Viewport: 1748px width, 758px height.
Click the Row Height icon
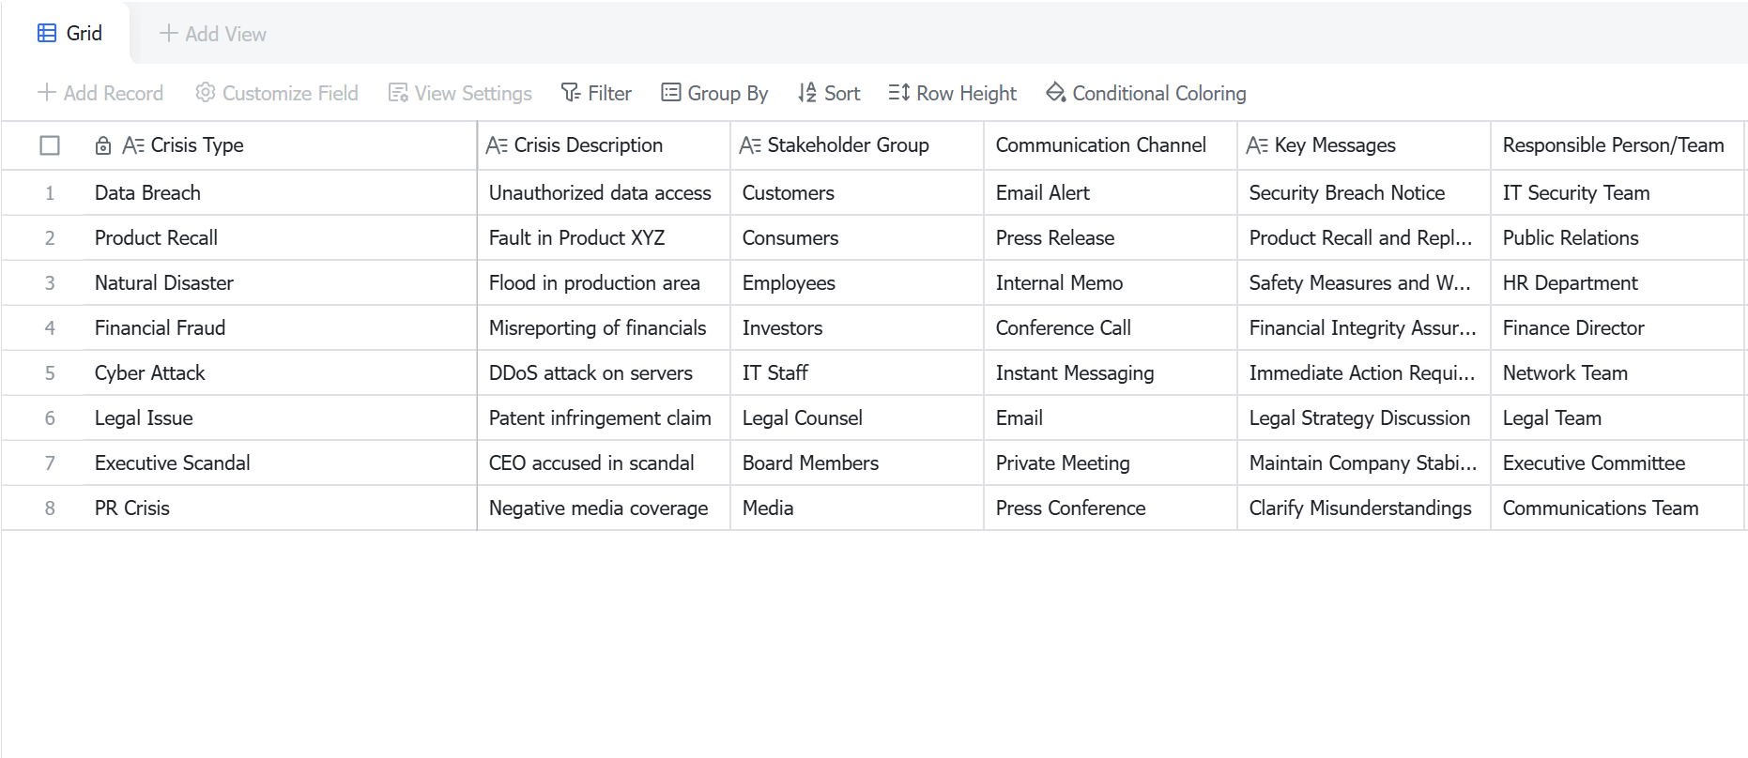[898, 93]
